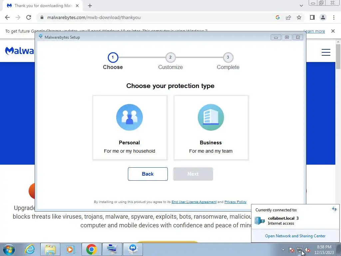Viewport: 341px width, 256px height.
Task: Click step 2 Customize circle
Action: (x=170, y=57)
